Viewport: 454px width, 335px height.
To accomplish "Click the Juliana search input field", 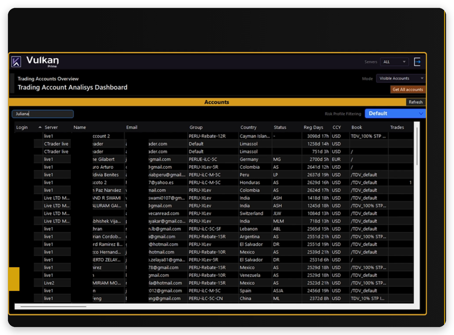I will click(42, 114).
